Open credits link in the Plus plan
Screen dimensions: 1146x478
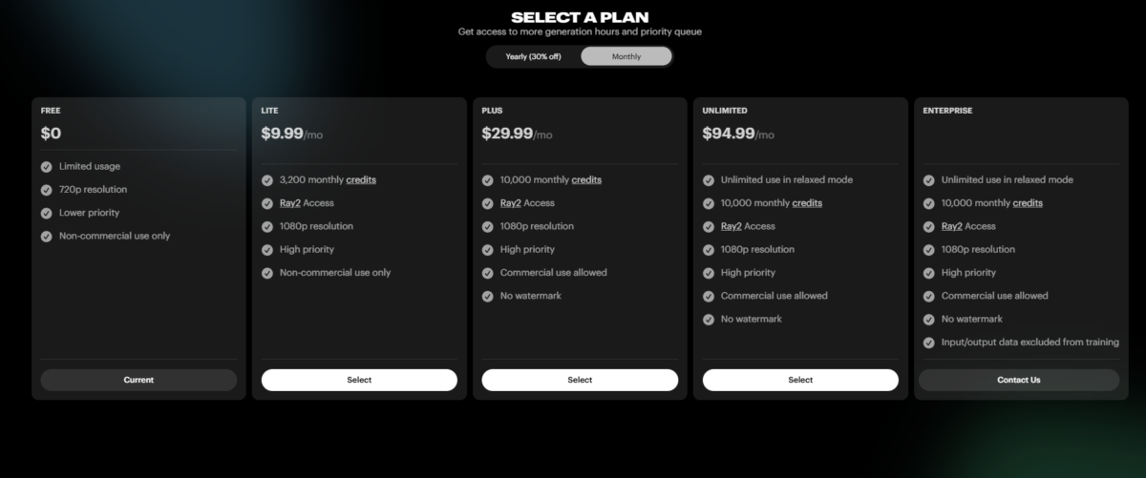pyautogui.click(x=586, y=180)
